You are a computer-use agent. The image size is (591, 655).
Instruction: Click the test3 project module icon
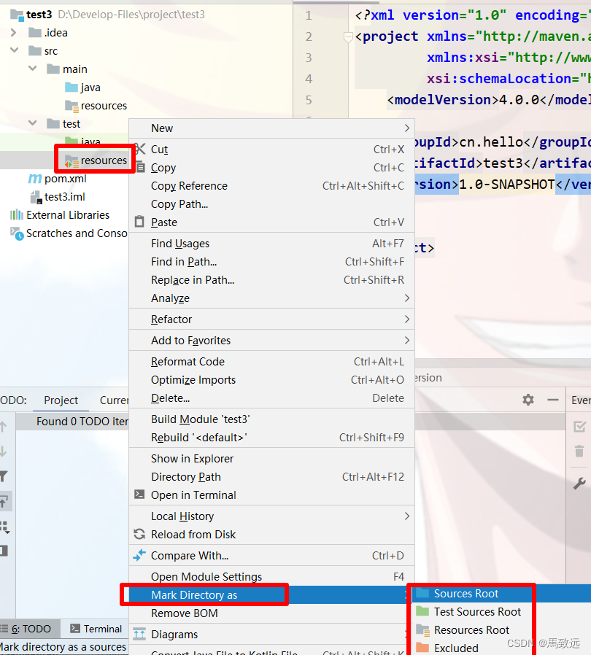pos(17,15)
